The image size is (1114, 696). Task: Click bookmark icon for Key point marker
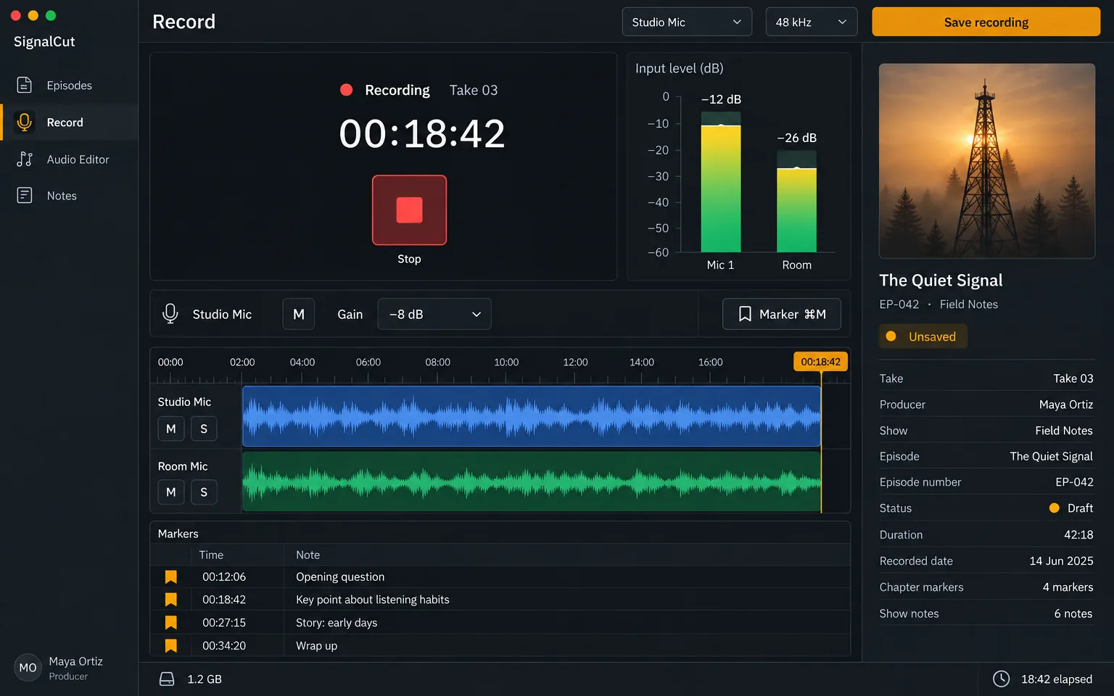[x=171, y=600]
